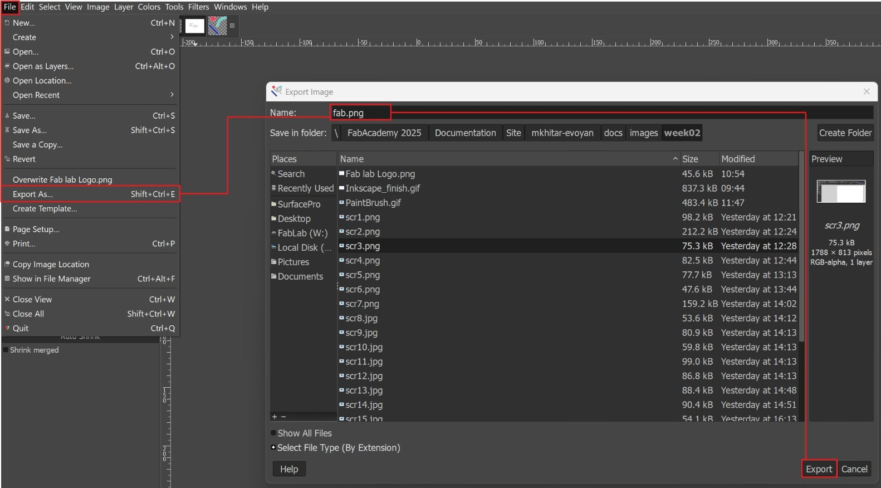Open the Colors menu
Screen dimensions: 881x488
coord(149,7)
